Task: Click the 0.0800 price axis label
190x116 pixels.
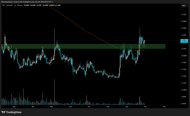Action: coord(184,97)
